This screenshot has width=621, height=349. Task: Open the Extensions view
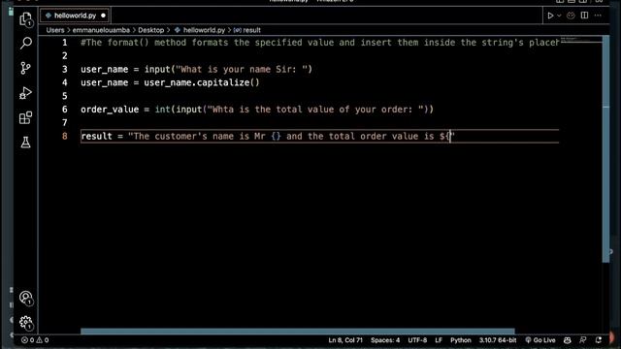(26, 117)
